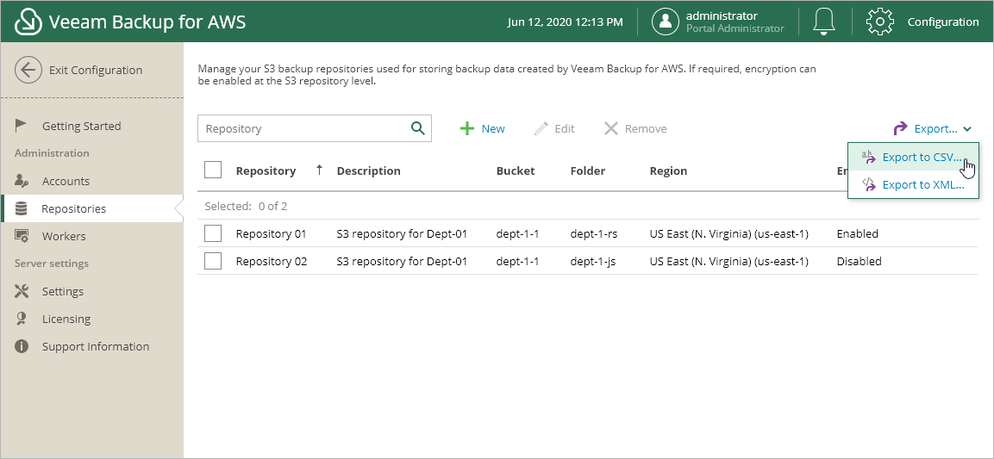
Task: Click the "dept-1-rs" folder cell
Action: [x=594, y=233]
